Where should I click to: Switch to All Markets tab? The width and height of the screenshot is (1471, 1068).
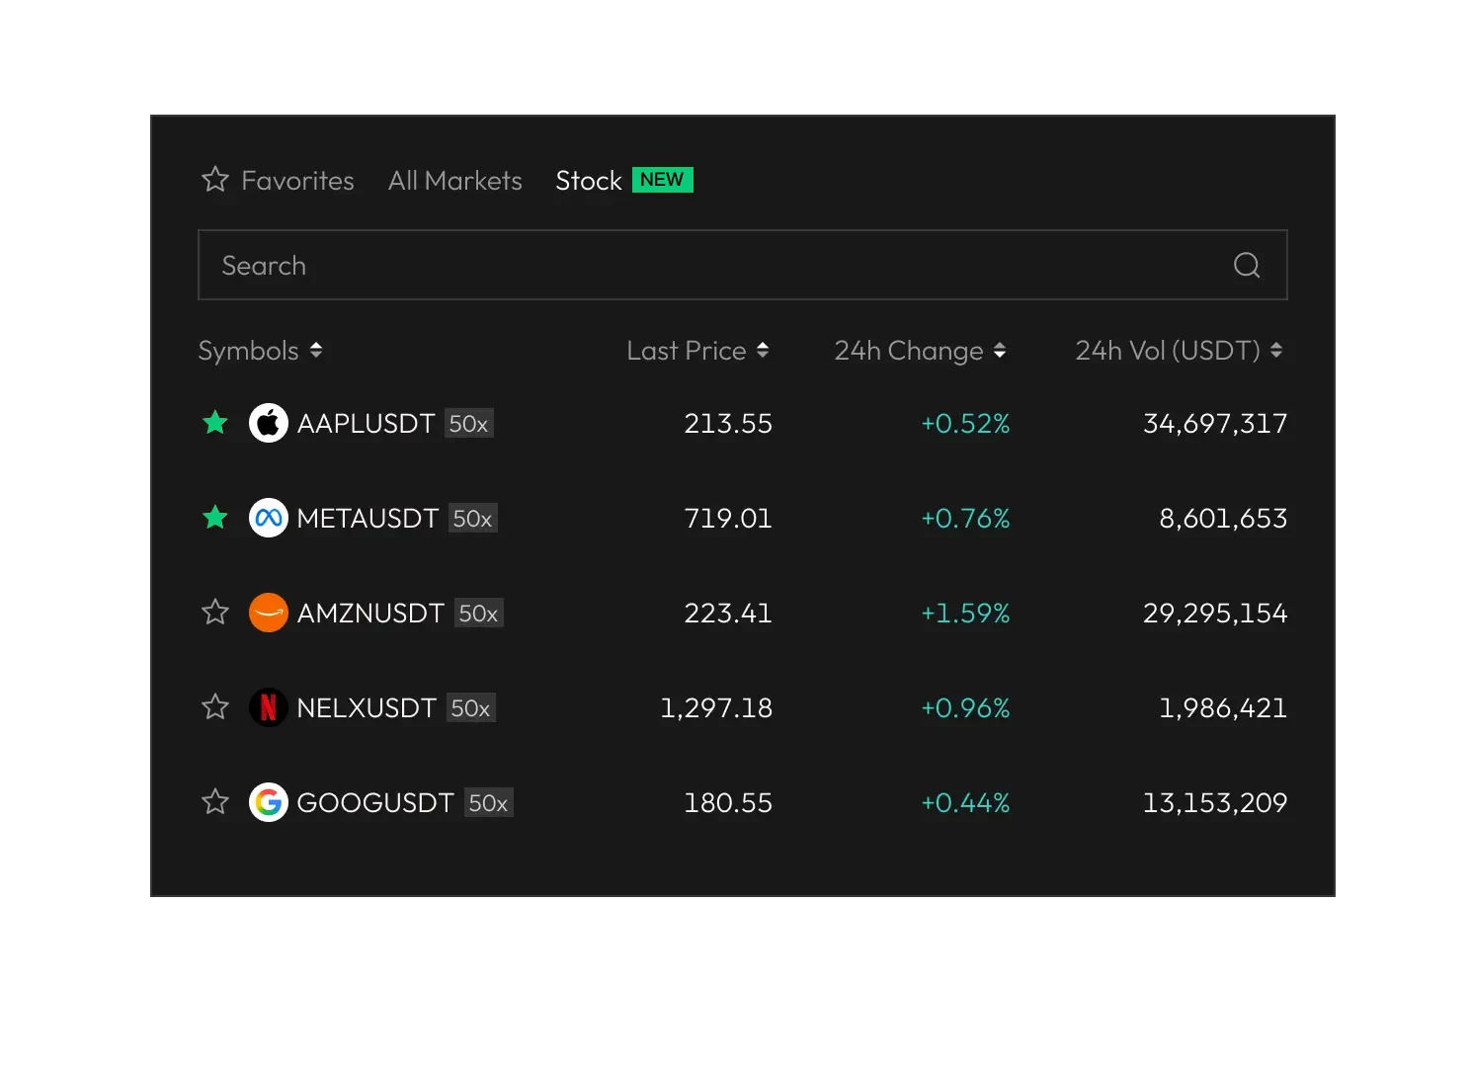click(x=454, y=181)
